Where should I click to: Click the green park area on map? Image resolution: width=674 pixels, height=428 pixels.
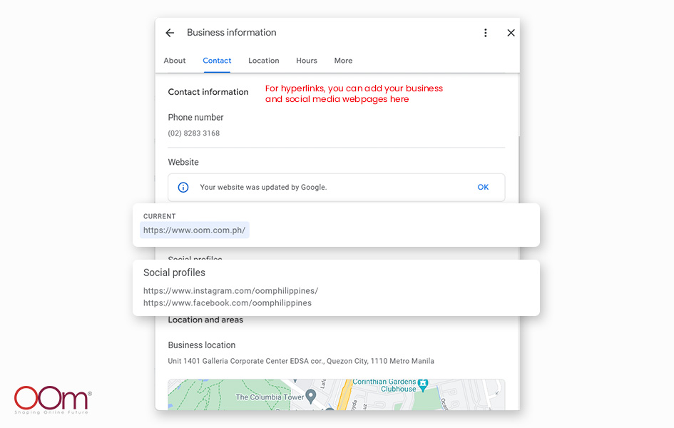pyautogui.click(x=200, y=399)
